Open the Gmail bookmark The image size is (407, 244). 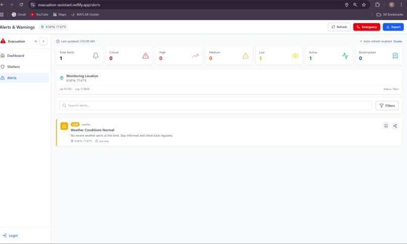point(19,15)
